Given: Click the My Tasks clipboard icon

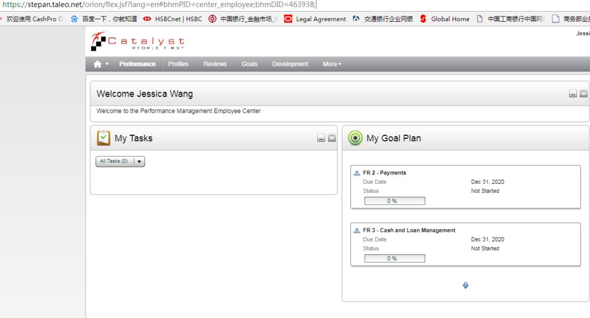Looking at the screenshot, I should [x=103, y=138].
